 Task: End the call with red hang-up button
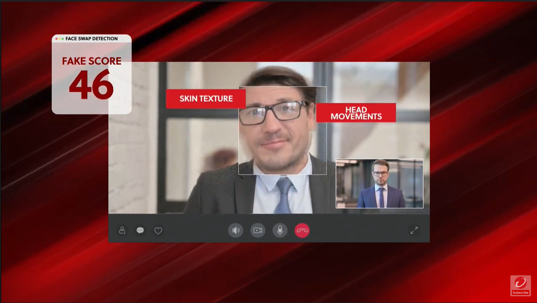302,230
